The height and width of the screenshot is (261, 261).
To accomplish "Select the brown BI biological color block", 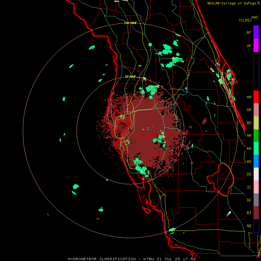I will click(256, 213).
